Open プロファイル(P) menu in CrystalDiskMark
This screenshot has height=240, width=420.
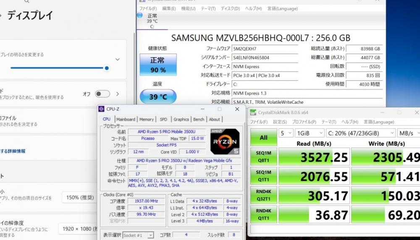pyautogui.click(x=304, y=122)
